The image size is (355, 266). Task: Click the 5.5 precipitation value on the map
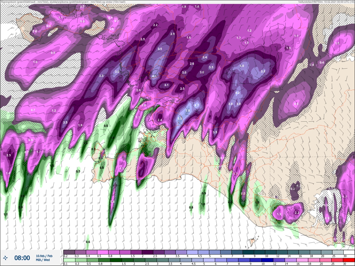pyautogui.click(x=180, y=118)
